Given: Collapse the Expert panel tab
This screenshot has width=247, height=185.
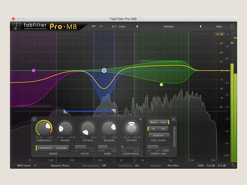Looking at the screenshot, I should pyautogui.click(x=175, y=137).
